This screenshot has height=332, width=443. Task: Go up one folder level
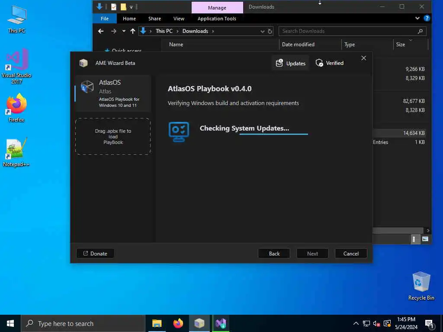132,31
